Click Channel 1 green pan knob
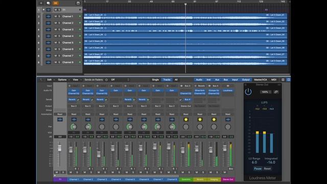The width and height of the screenshot is (327, 184). pos(74,127)
